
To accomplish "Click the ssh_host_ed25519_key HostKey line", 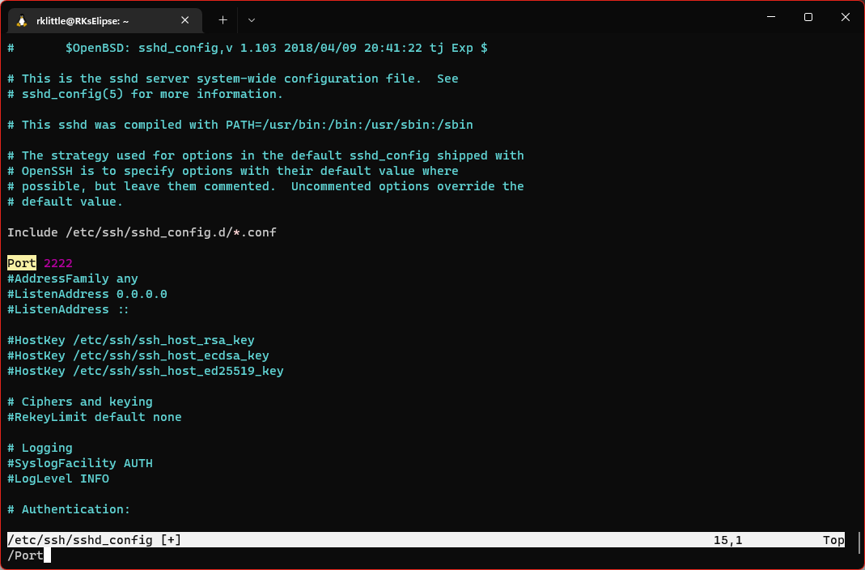I will pyautogui.click(x=146, y=372).
